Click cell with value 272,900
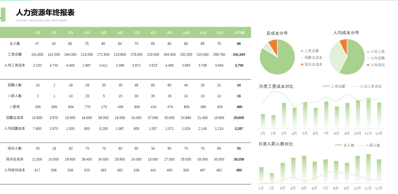The height and width of the screenshot is (194, 398). [x=104, y=55]
